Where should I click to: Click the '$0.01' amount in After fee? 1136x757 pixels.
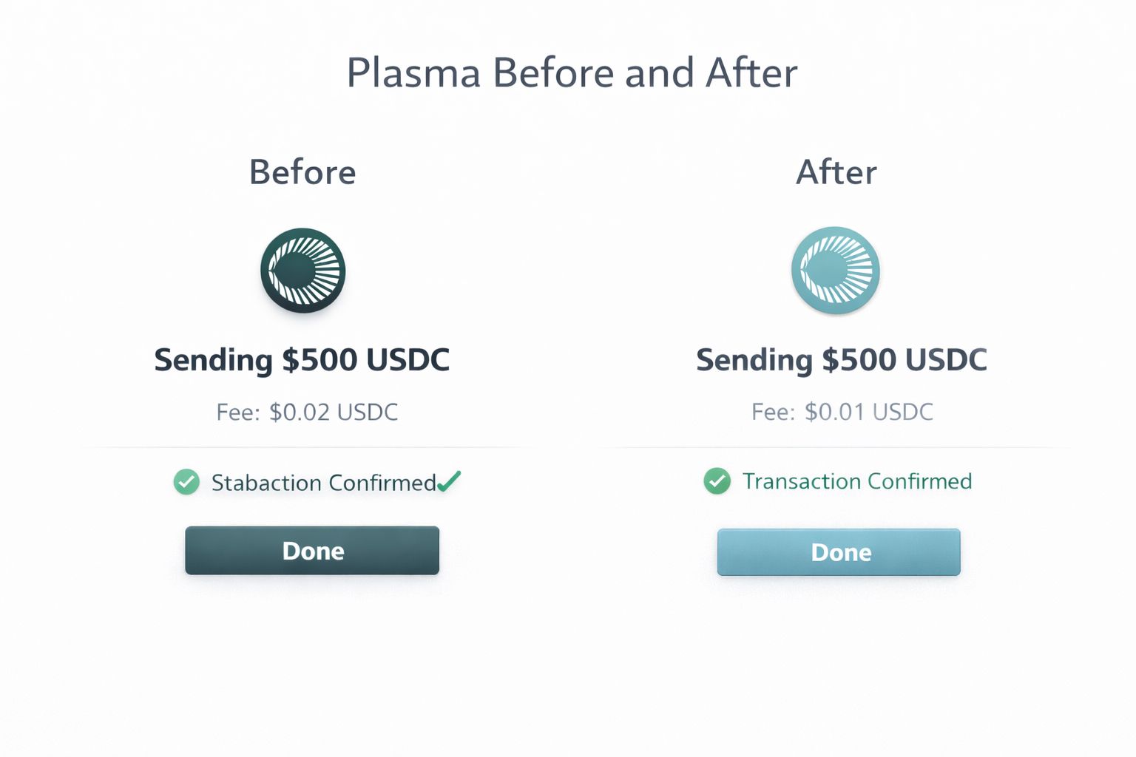834,412
